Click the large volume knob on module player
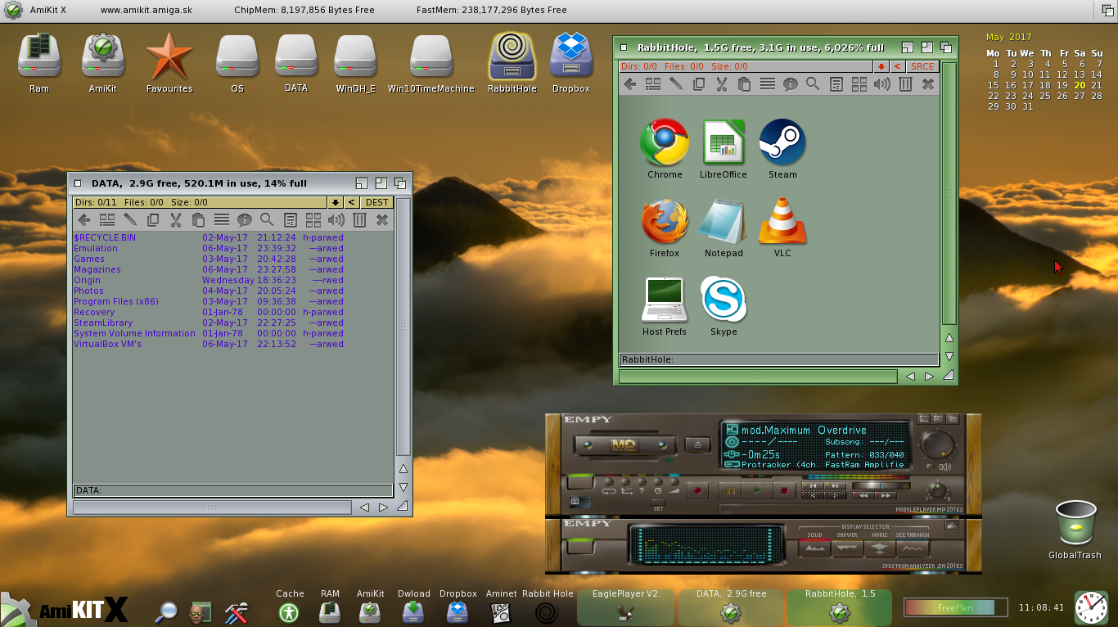The image size is (1118, 627). (938, 444)
